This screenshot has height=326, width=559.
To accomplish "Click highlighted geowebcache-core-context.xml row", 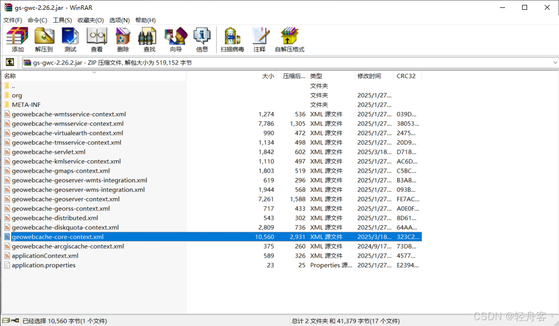I will coord(212,237).
